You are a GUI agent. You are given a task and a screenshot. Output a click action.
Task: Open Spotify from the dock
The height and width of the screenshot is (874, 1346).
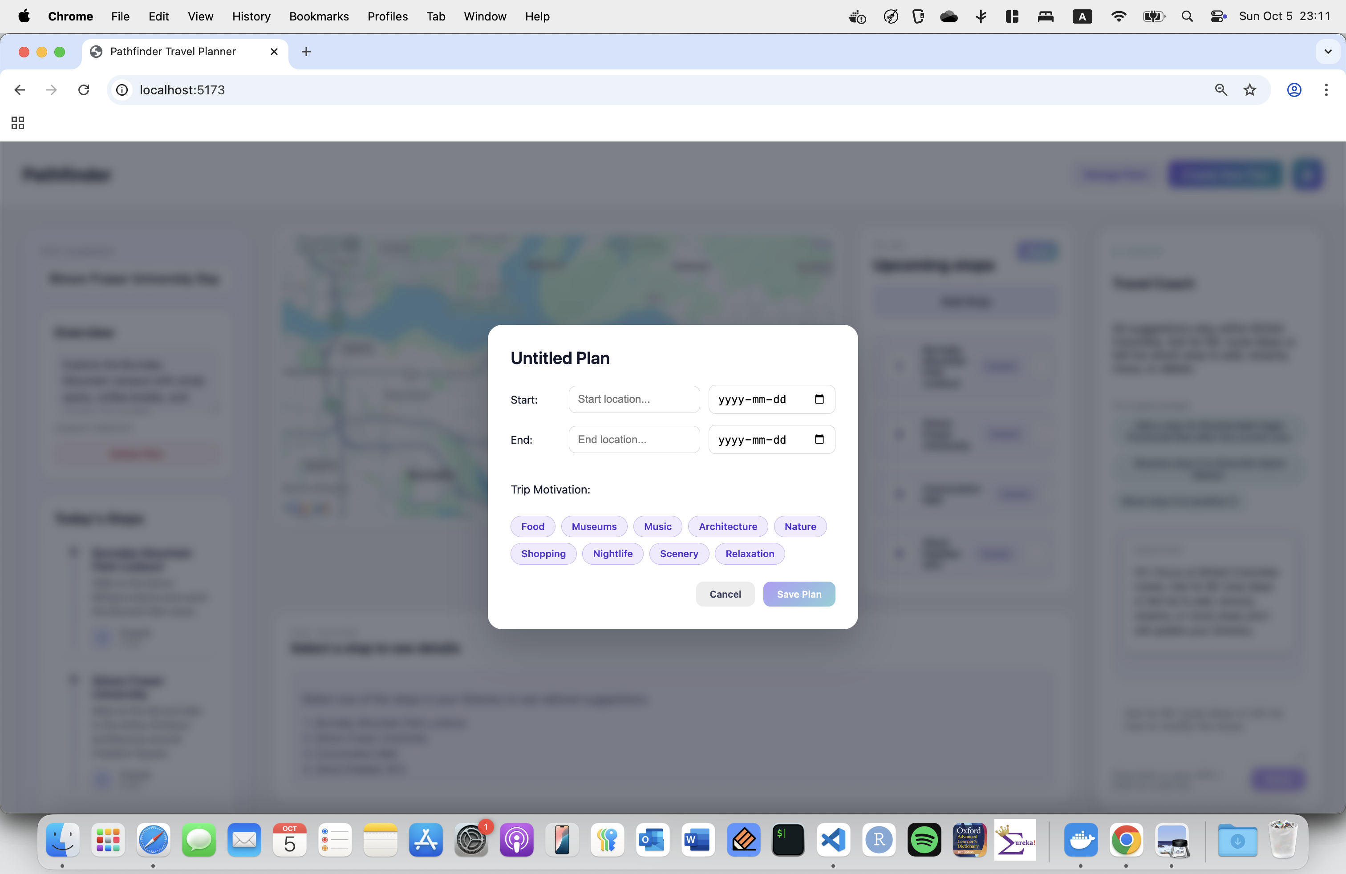pos(924,840)
